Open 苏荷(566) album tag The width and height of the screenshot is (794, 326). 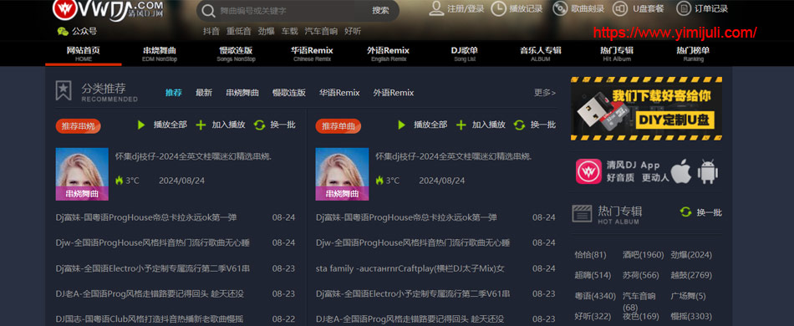(x=640, y=275)
